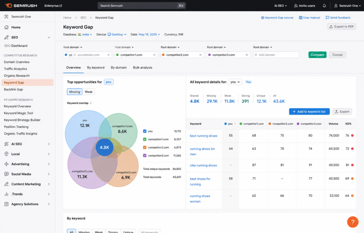Uncheck the 'you' legend checkbox
Screen dimensions: 364x233
tap(145, 131)
